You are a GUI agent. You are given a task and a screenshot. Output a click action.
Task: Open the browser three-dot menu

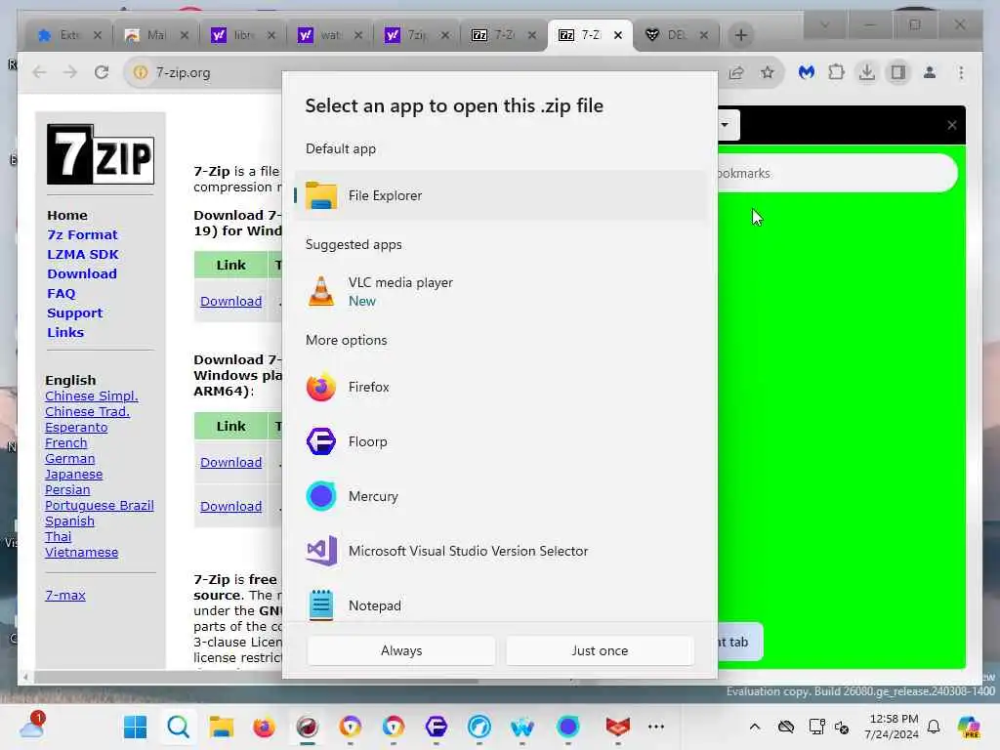(961, 72)
